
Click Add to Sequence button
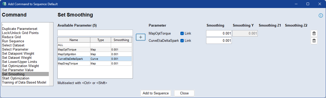point(156,93)
